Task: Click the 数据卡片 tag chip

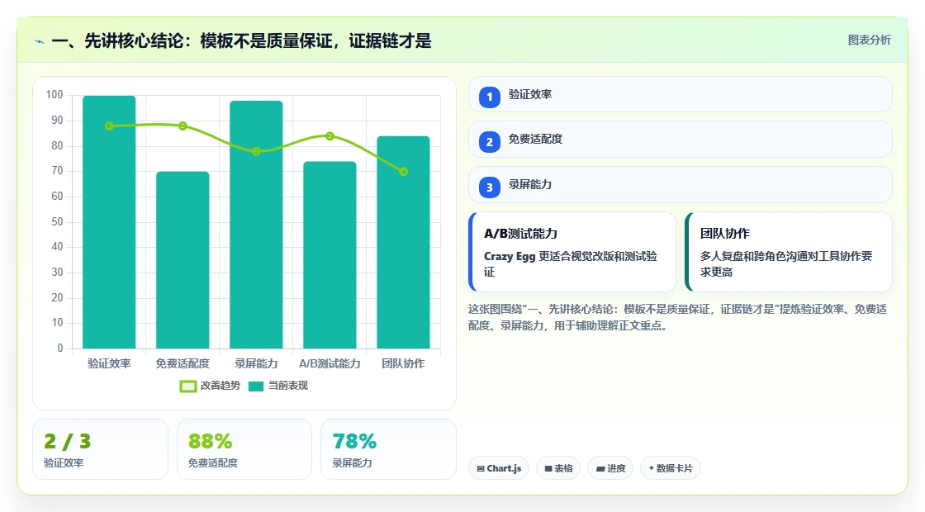Action: [x=670, y=468]
